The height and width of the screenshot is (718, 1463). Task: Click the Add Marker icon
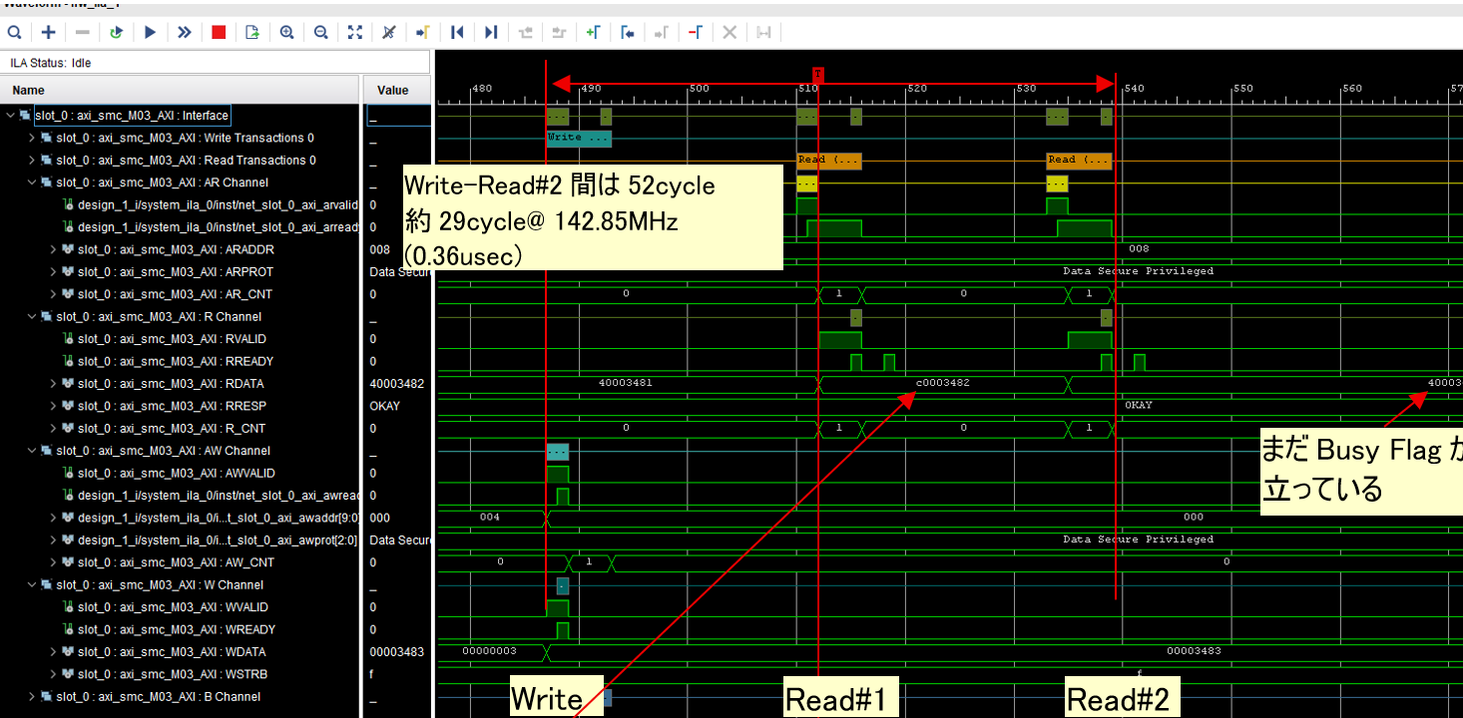593,32
